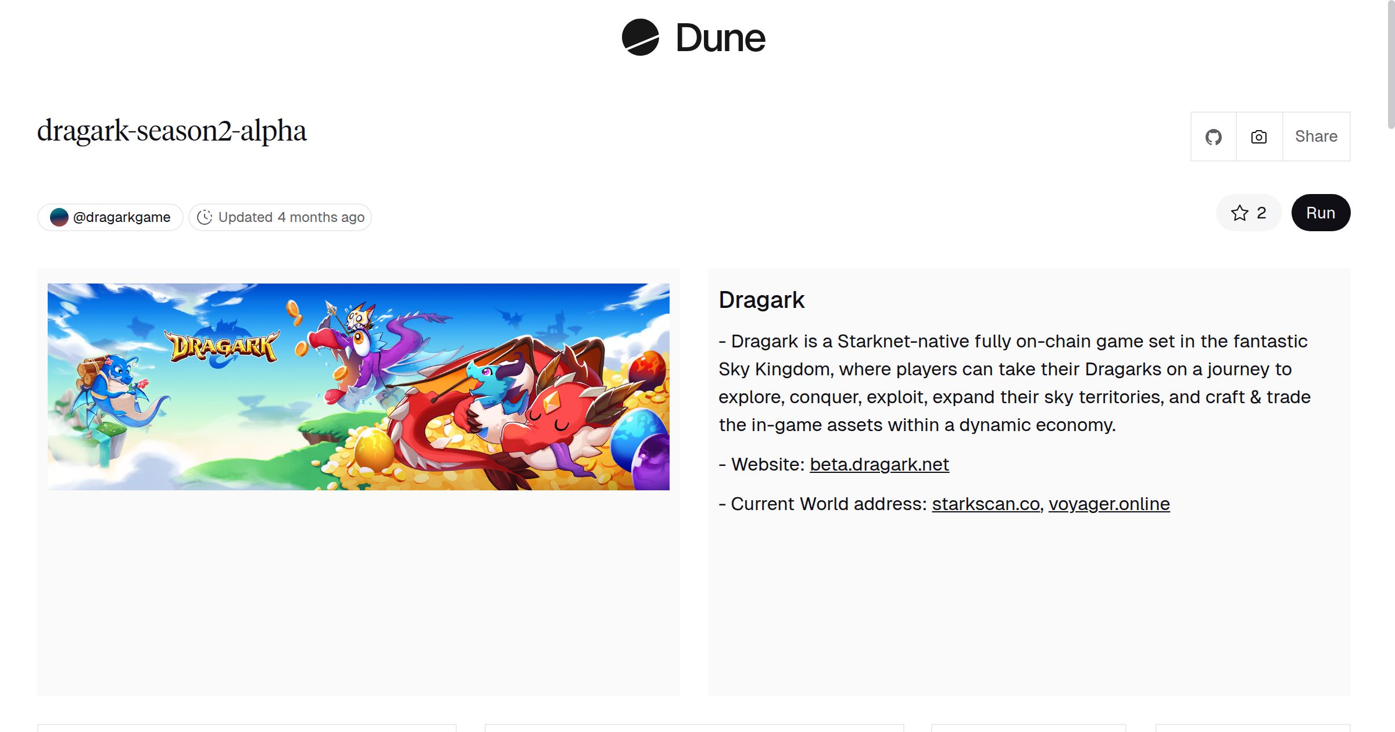This screenshot has height=732, width=1395.
Task: Click the Dragark heading in text panel
Action: [x=761, y=300]
